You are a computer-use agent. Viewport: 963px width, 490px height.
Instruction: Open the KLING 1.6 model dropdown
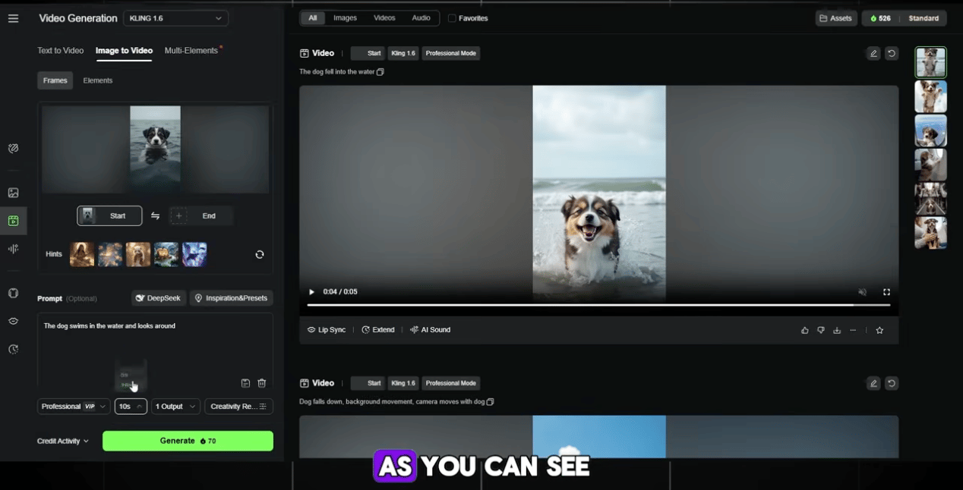pyautogui.click(x=175, y=18)
